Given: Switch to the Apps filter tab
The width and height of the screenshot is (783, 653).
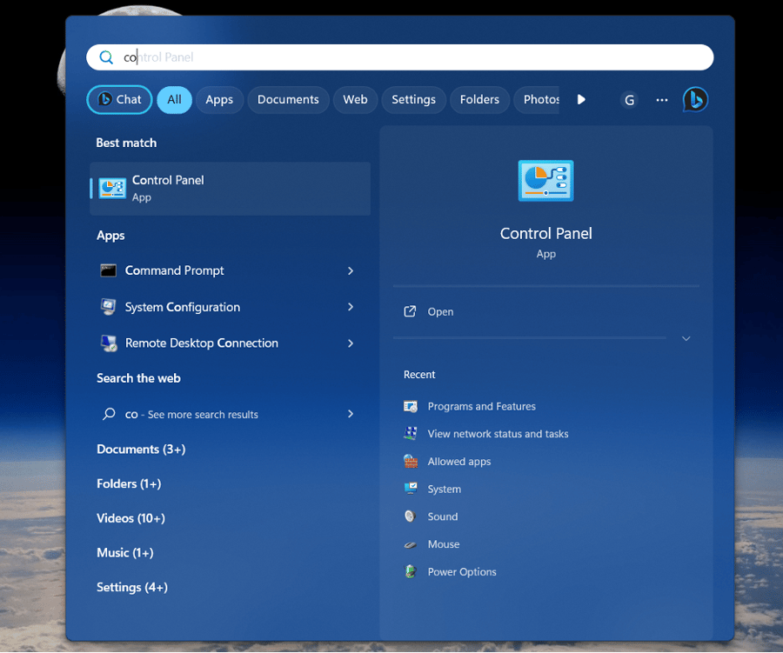Looking at the screenshot, I should click(219, 100).
